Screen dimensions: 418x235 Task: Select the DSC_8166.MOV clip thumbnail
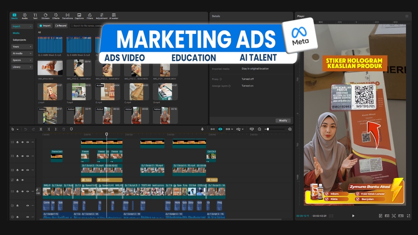(x=50, y=68)
